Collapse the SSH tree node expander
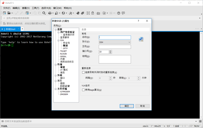The height and width of the screenshot is (128, 203). 58,40
